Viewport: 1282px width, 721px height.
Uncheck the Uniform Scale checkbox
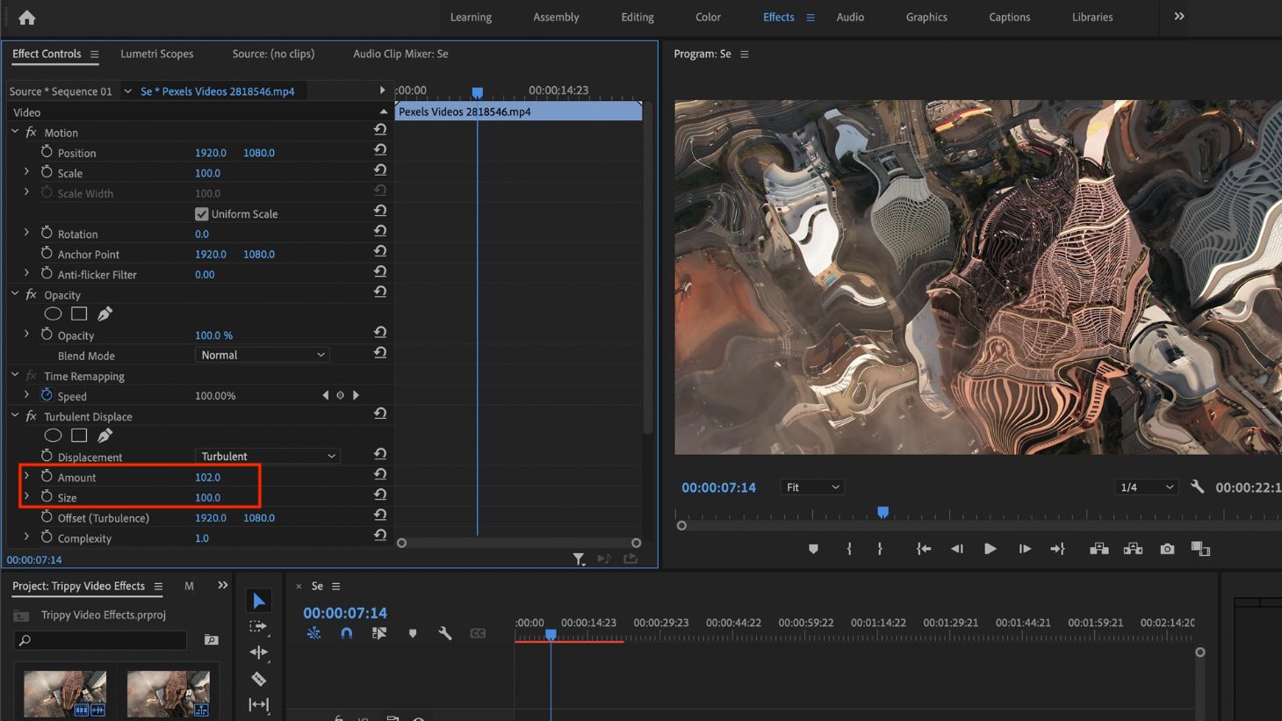pyautogui.click(x=201, y=213)
